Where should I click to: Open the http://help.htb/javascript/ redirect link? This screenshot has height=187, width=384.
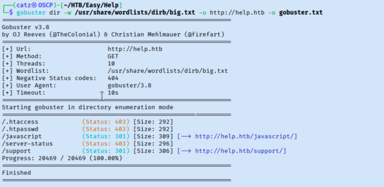point(246,137)
